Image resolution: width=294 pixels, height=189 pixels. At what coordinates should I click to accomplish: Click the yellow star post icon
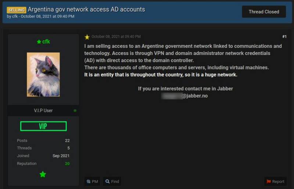(87, 37)
